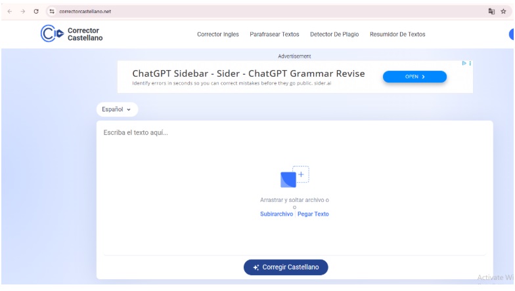
Task: Select Detector De Plagio from the top menu
Action: (x=334, y=34)
